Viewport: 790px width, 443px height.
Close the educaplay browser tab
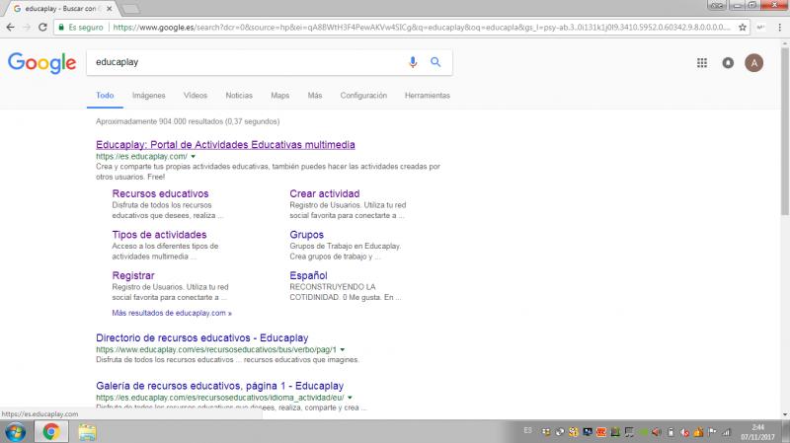109,9
